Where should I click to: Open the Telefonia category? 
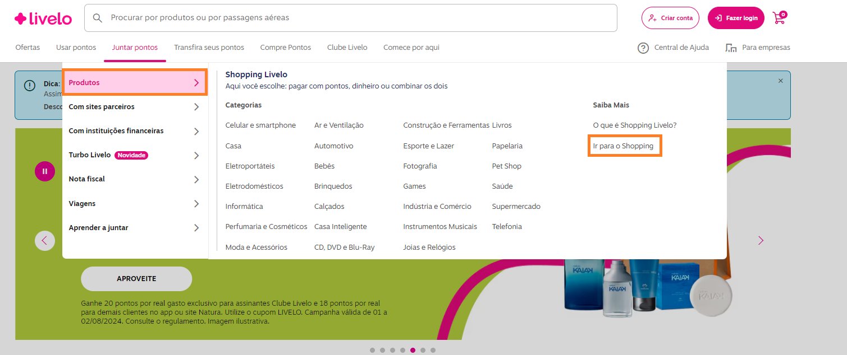tap(507, 227)
